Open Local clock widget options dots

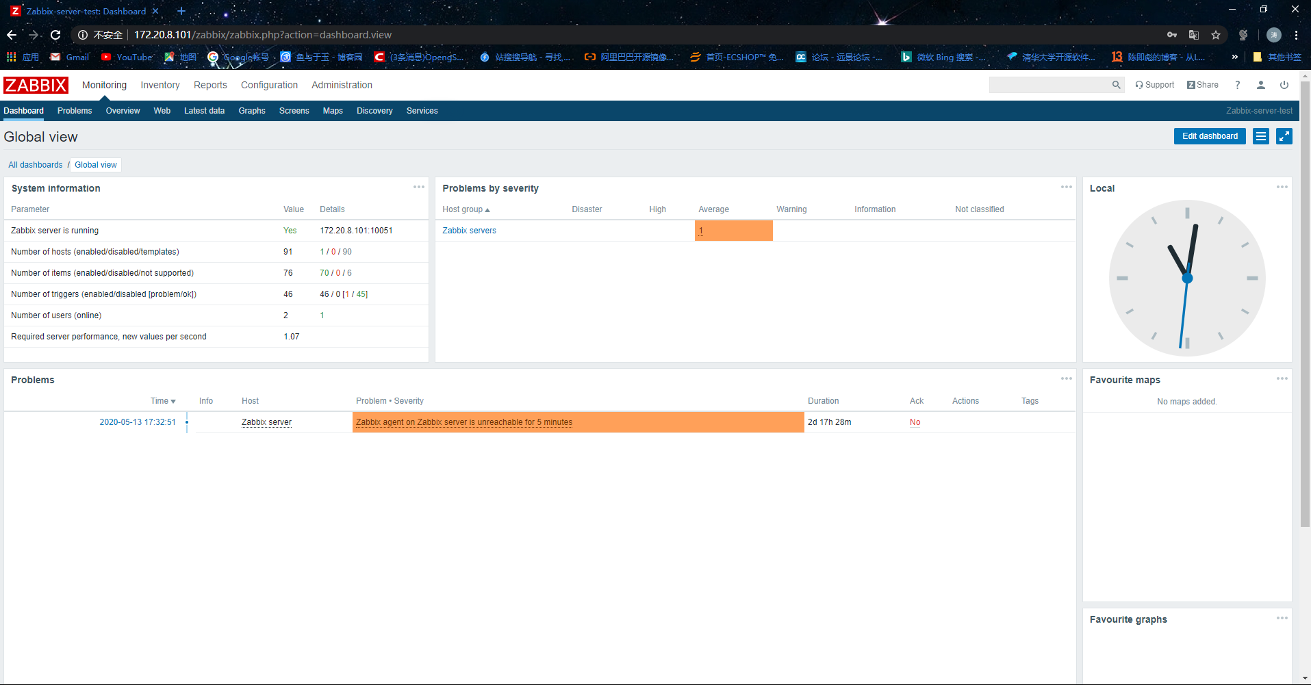coord(1282,187)
